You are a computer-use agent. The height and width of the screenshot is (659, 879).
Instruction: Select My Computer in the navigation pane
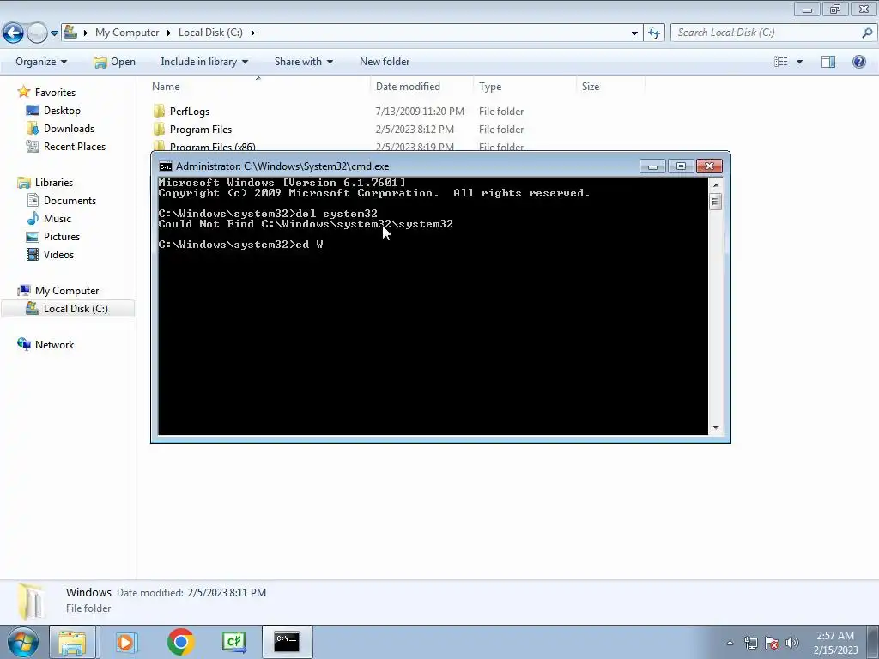[67, 290]
